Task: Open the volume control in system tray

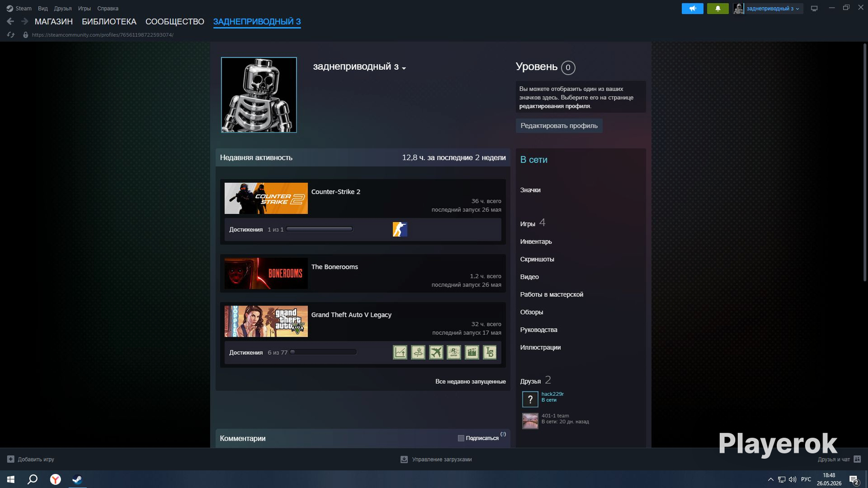Action: pyautogui.click(x=792, y=479)
